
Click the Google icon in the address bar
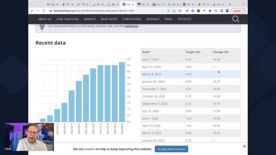pyautogui.click(x=168, y=11)
